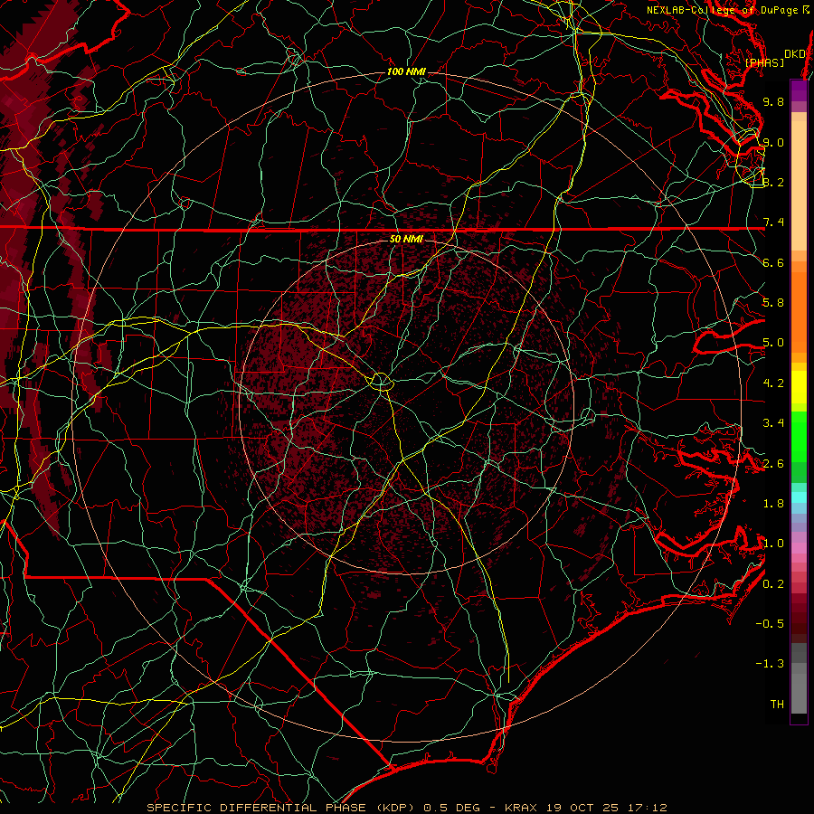
Task: Click the 4.2 scale value
Action: (773, 383)
